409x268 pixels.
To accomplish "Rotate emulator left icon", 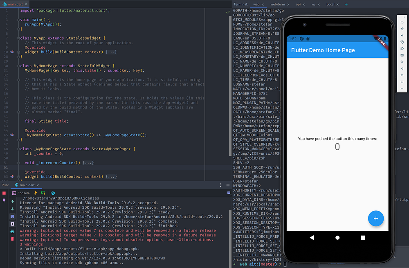I will (402, 42).
